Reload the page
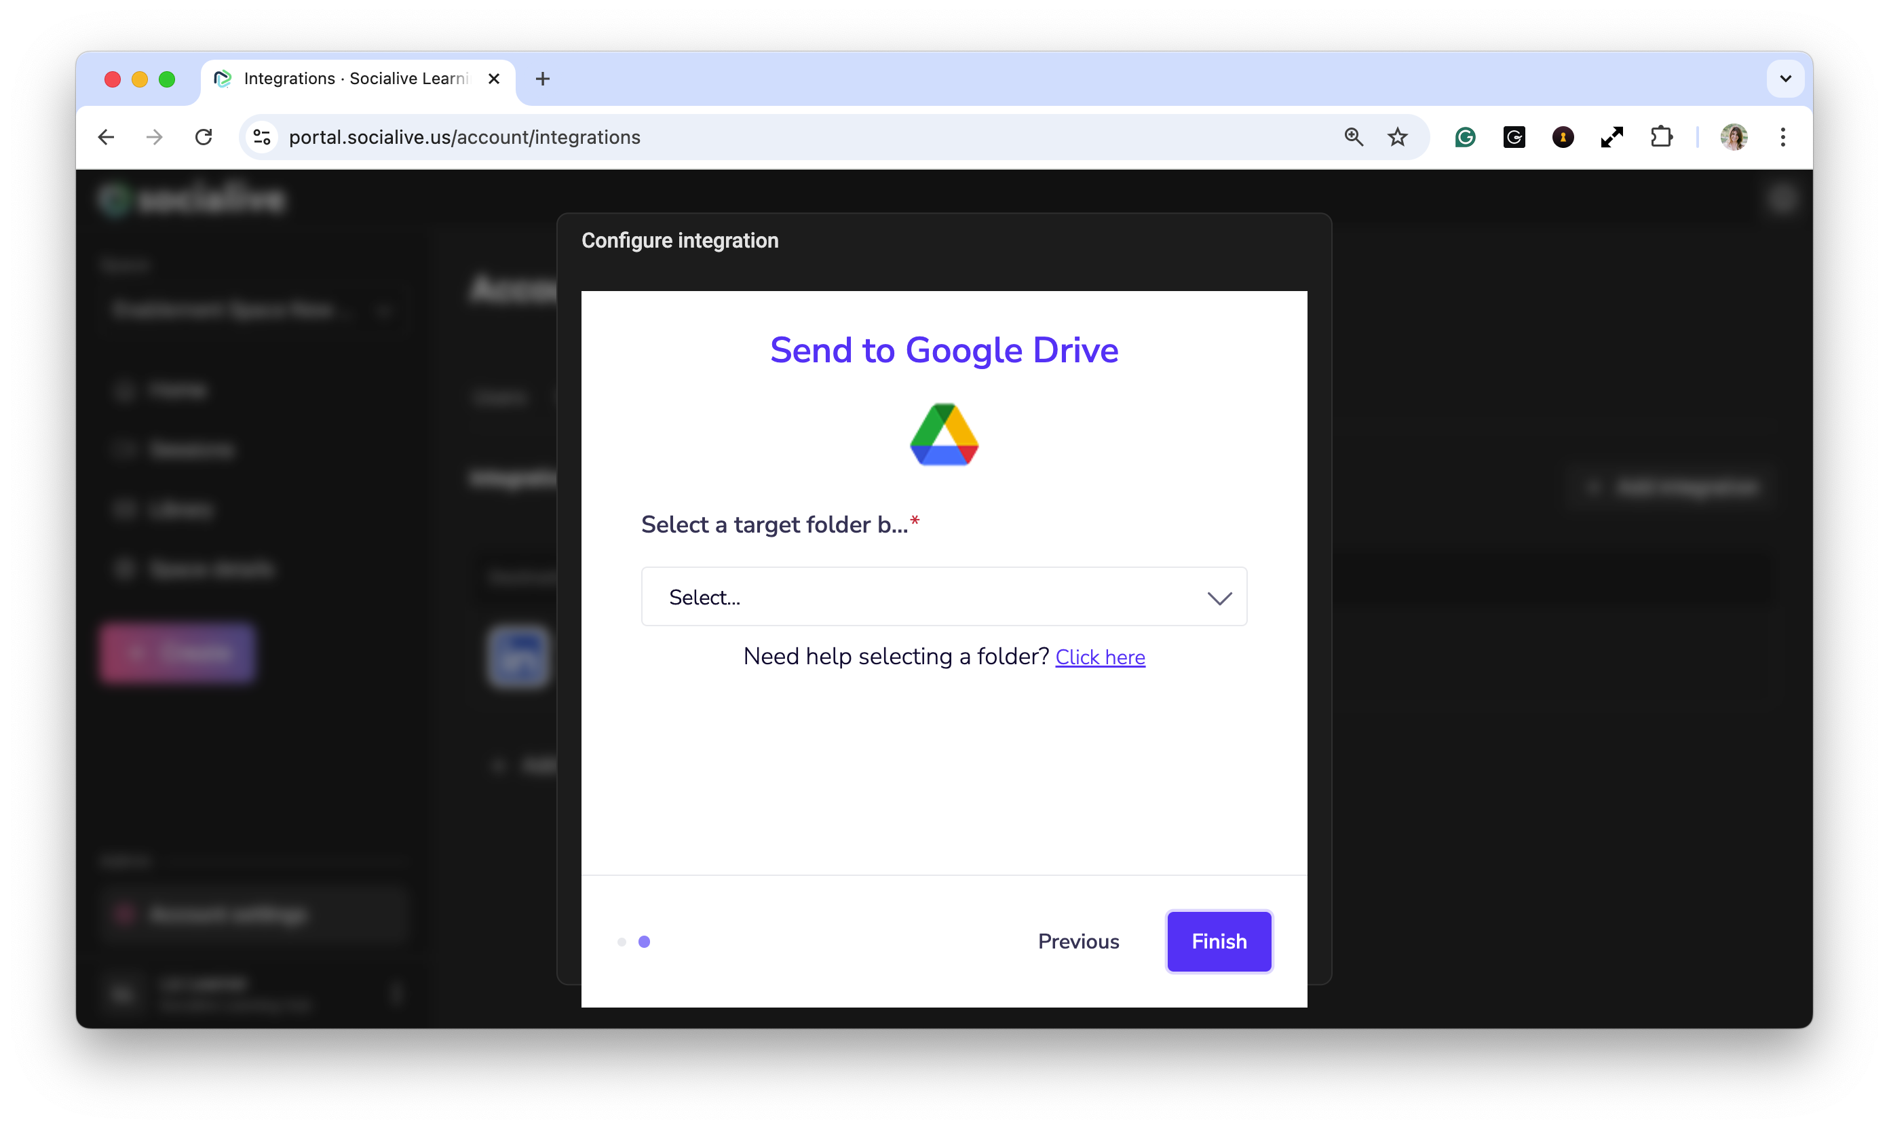Image resolution: width=1889 pixels, height=1129 pixels. (x=203, y=137)
